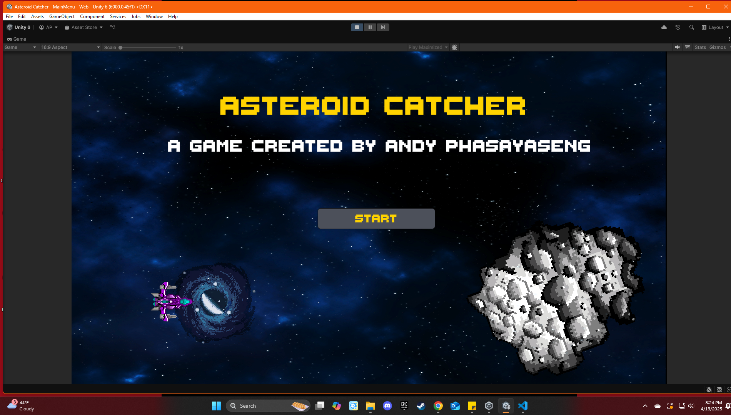
Task: Open the Play Maximized dropdown
Action: coord(427,47)
